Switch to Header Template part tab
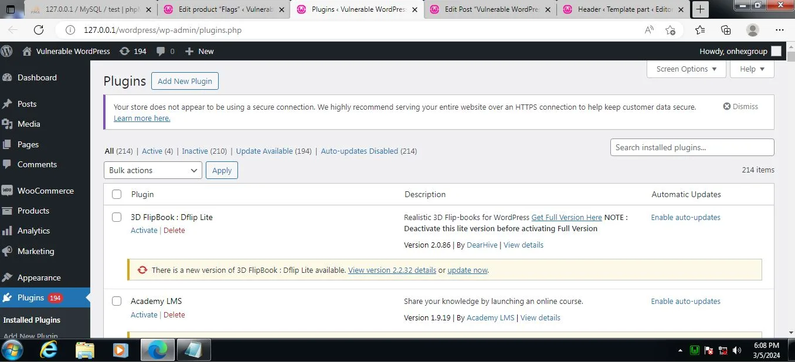The image size is (795, 362). coord(624,9)
